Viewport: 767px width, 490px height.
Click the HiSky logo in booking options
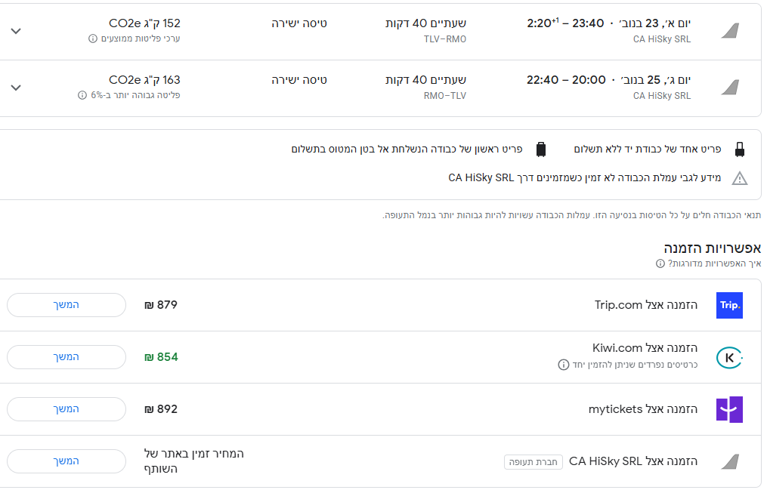(729, 461)
